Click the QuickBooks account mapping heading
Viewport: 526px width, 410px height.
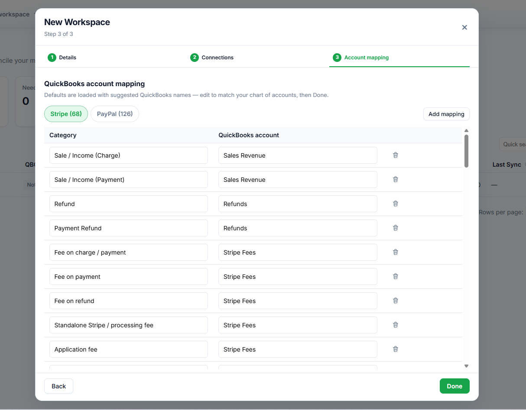click(x=94, y=84)
